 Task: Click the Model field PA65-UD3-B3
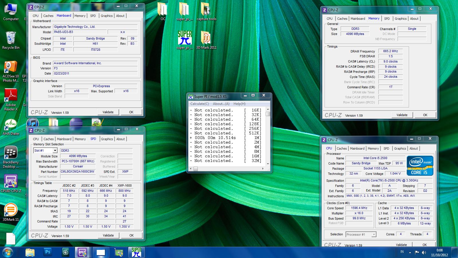pos(80,32)
